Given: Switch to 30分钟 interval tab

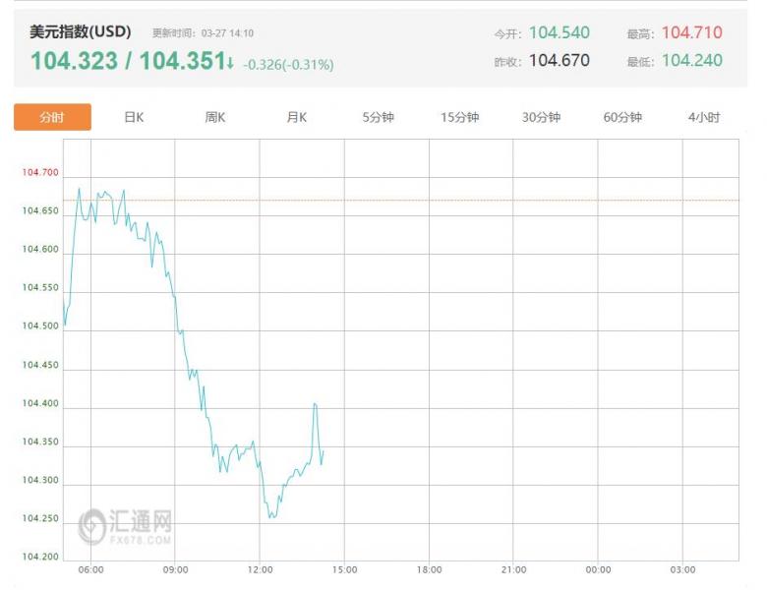Looking at the screenshot, I should coord(541,117).
